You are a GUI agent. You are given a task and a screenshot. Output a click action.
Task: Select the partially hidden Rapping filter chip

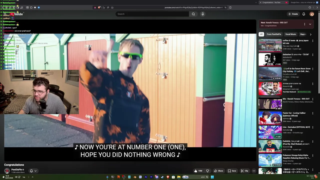click(303, 34)
